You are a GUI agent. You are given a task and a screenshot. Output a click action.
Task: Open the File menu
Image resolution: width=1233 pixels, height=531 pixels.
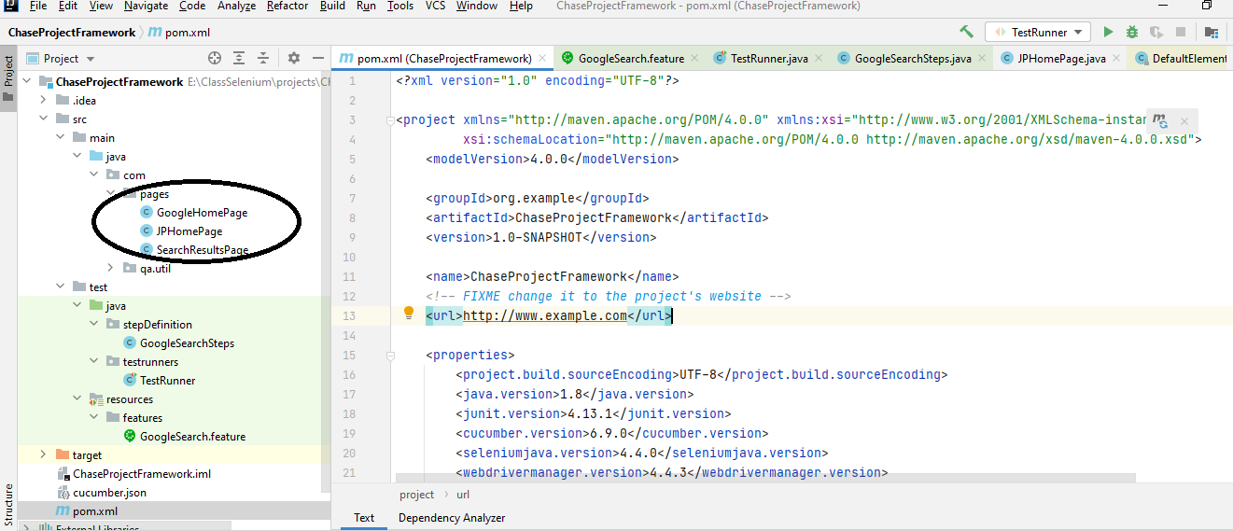click(38, 6)
